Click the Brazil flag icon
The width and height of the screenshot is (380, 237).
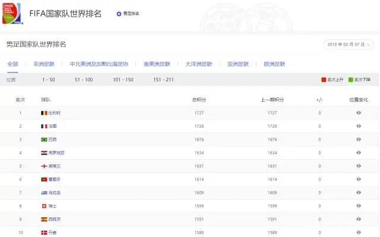pos(44,140)
